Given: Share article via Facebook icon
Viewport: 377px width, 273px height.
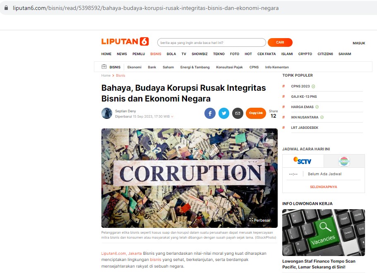Looking at the screenshot, I should (210, 113).
